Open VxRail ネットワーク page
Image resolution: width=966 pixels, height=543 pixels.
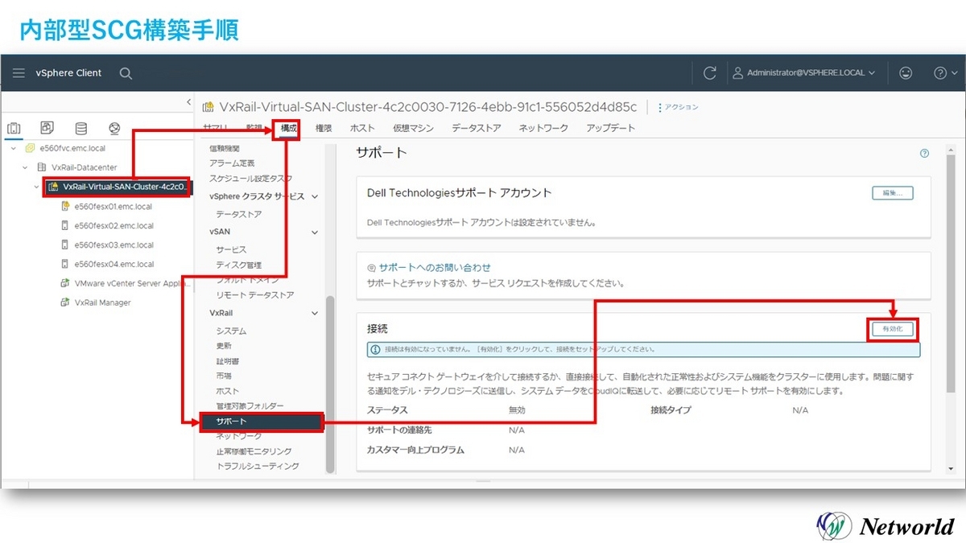[238, 436]
